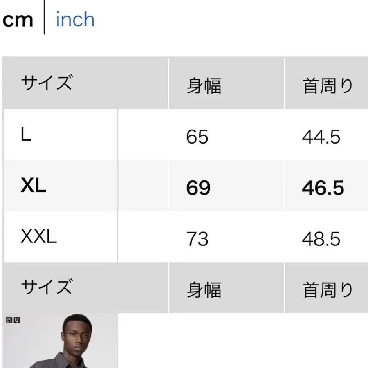Click the XXL body width value 73
This screenshot has height=368, width=368.
click(197, 239)
